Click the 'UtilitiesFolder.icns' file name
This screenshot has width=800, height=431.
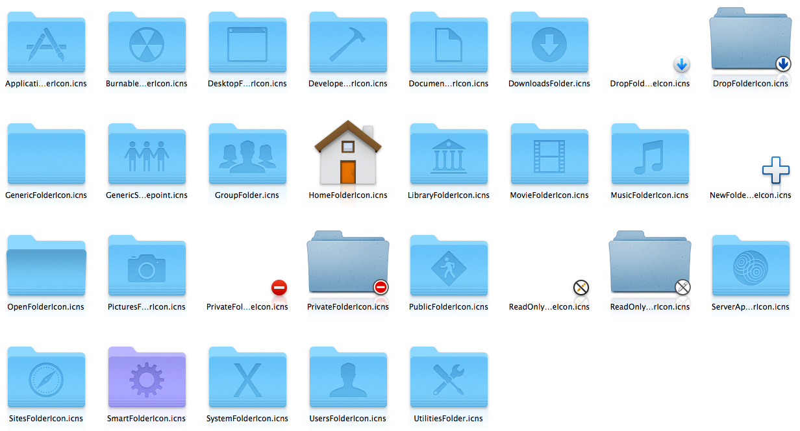pyautogui.click(x=449, y=419)
